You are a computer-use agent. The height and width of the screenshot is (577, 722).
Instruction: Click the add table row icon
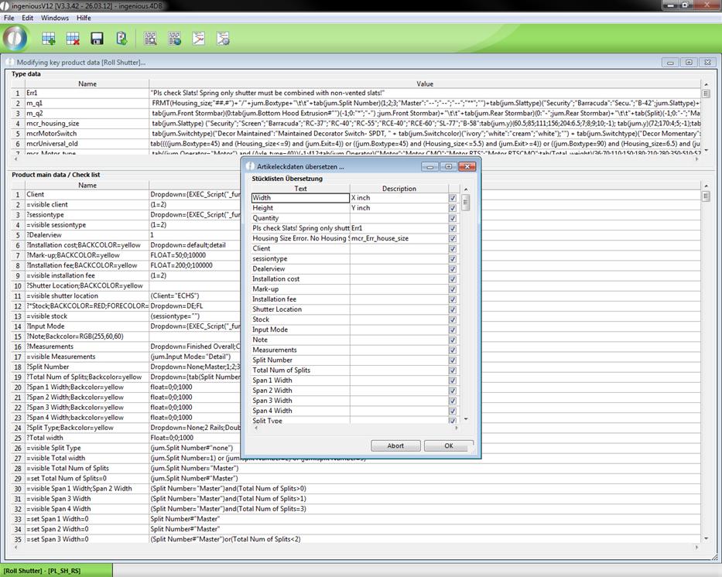pyautogui.click(x=49, y=38)
